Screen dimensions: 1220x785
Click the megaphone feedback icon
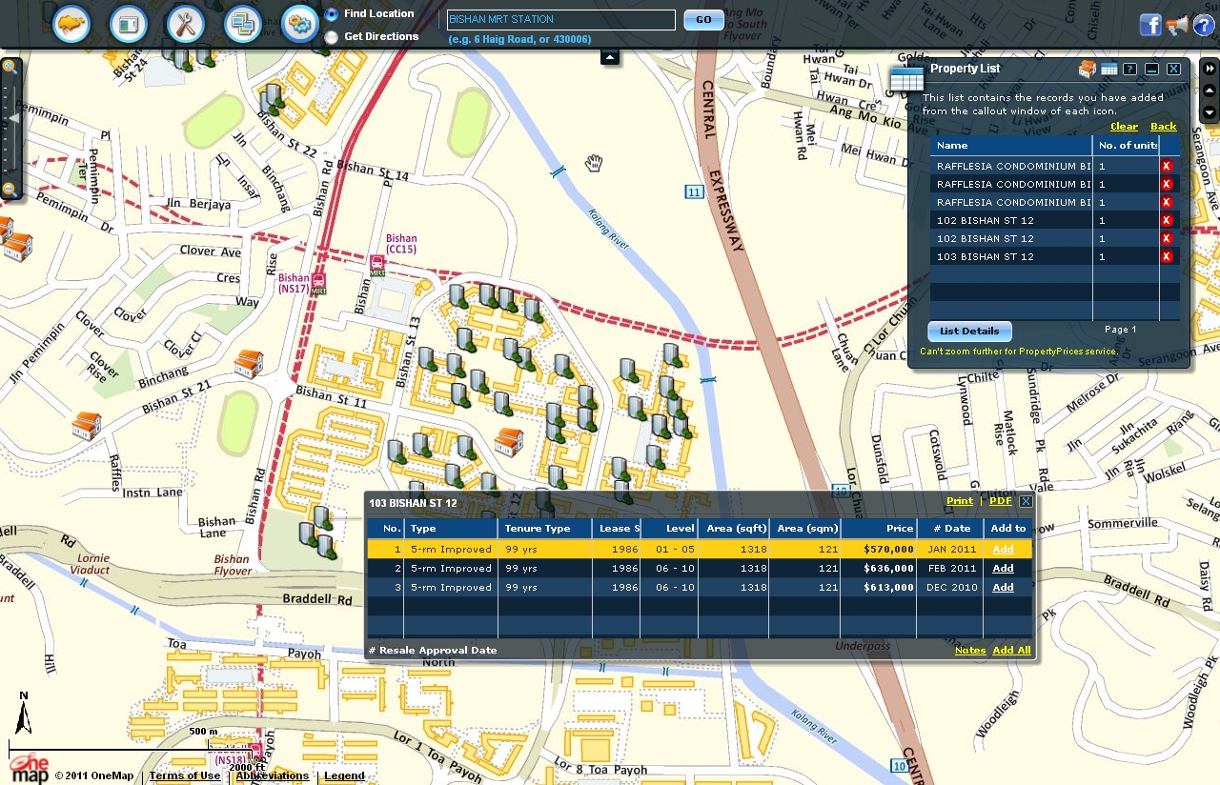[1177, 26]
